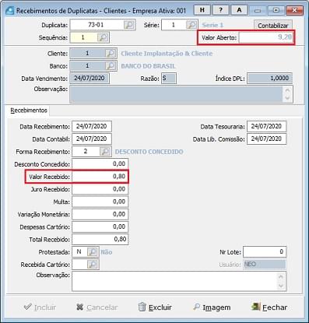Click the Excluir button with trash icon
Screen dimensions: 309x323
(155, 307)
